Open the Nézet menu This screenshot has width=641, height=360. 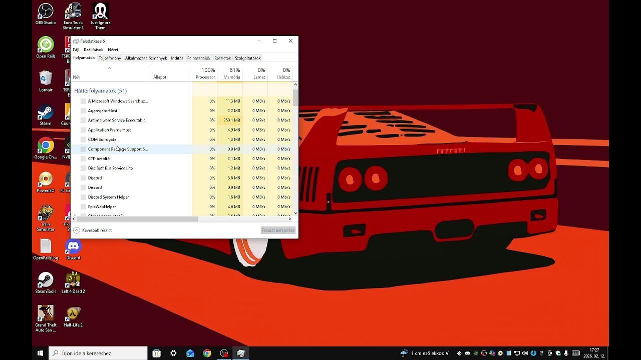(113, 49)
